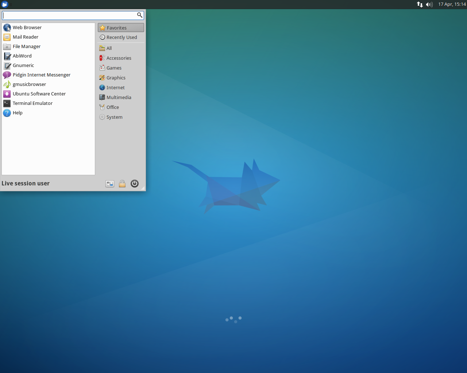Click the clock showing 17 Apr, 15:14
Viewport: 467px width, 373px height.
pos(452,4)
